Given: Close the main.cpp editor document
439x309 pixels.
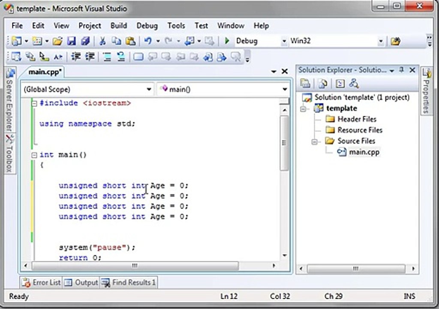Looking at the screenshot, I should click(x=285, y=72).
